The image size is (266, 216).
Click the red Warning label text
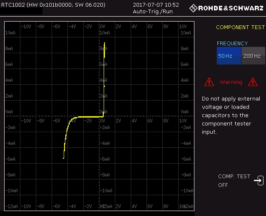coord(231,82)
